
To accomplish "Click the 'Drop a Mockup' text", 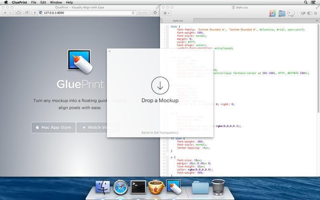I will 160,100.
